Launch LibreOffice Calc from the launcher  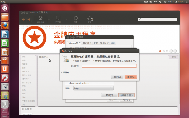(5, 43)
